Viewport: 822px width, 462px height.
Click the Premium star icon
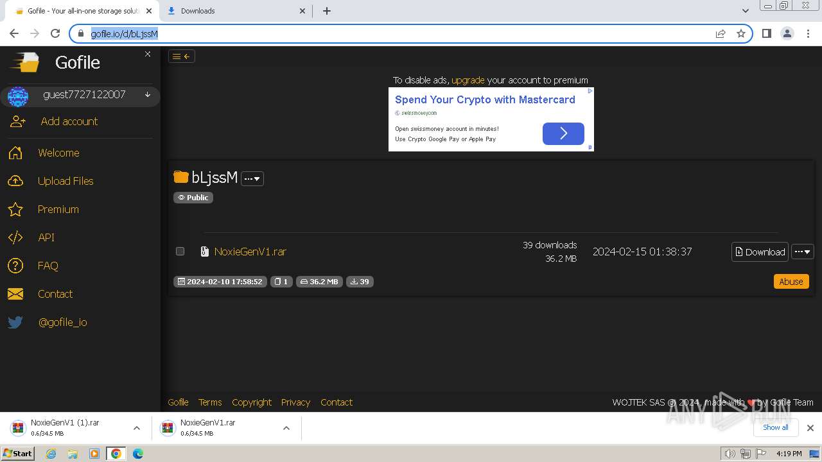click(15, 209)
